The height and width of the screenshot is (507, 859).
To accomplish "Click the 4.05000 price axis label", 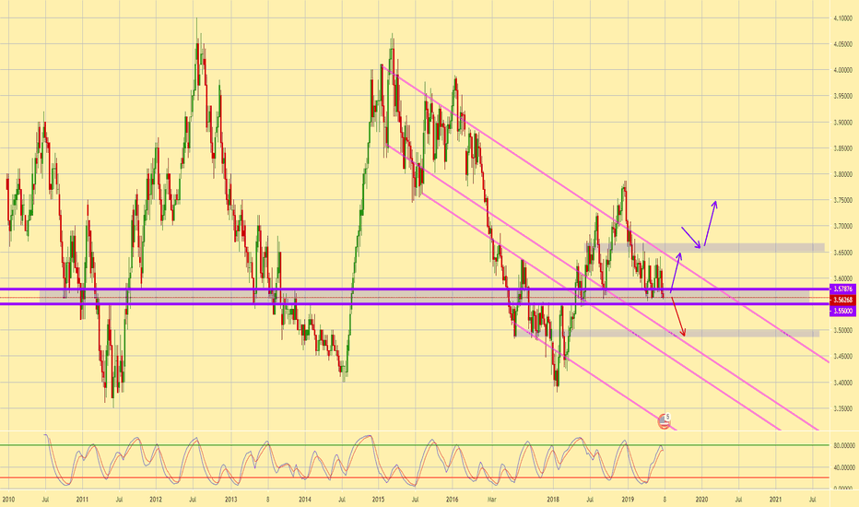I will click(842, 44).
